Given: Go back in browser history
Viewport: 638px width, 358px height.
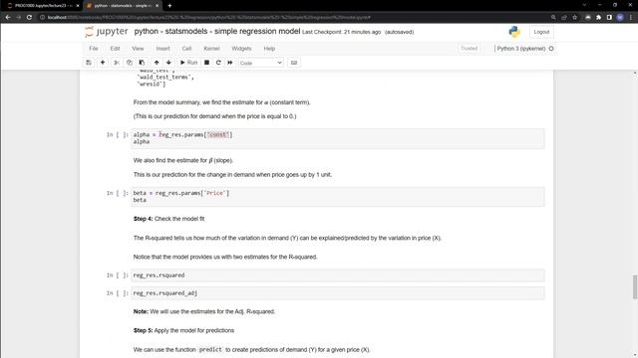Looking at the screenshot, I should pyautogui.click(x=8, y=18).
